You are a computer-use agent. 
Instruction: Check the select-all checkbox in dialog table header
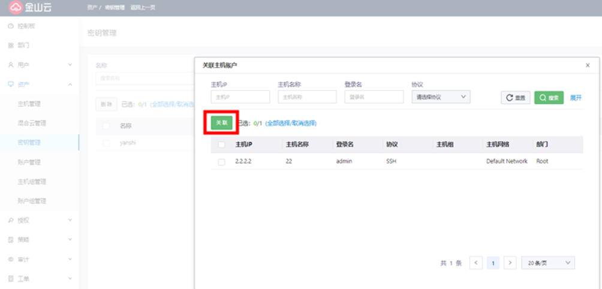[x=221, y=144]
